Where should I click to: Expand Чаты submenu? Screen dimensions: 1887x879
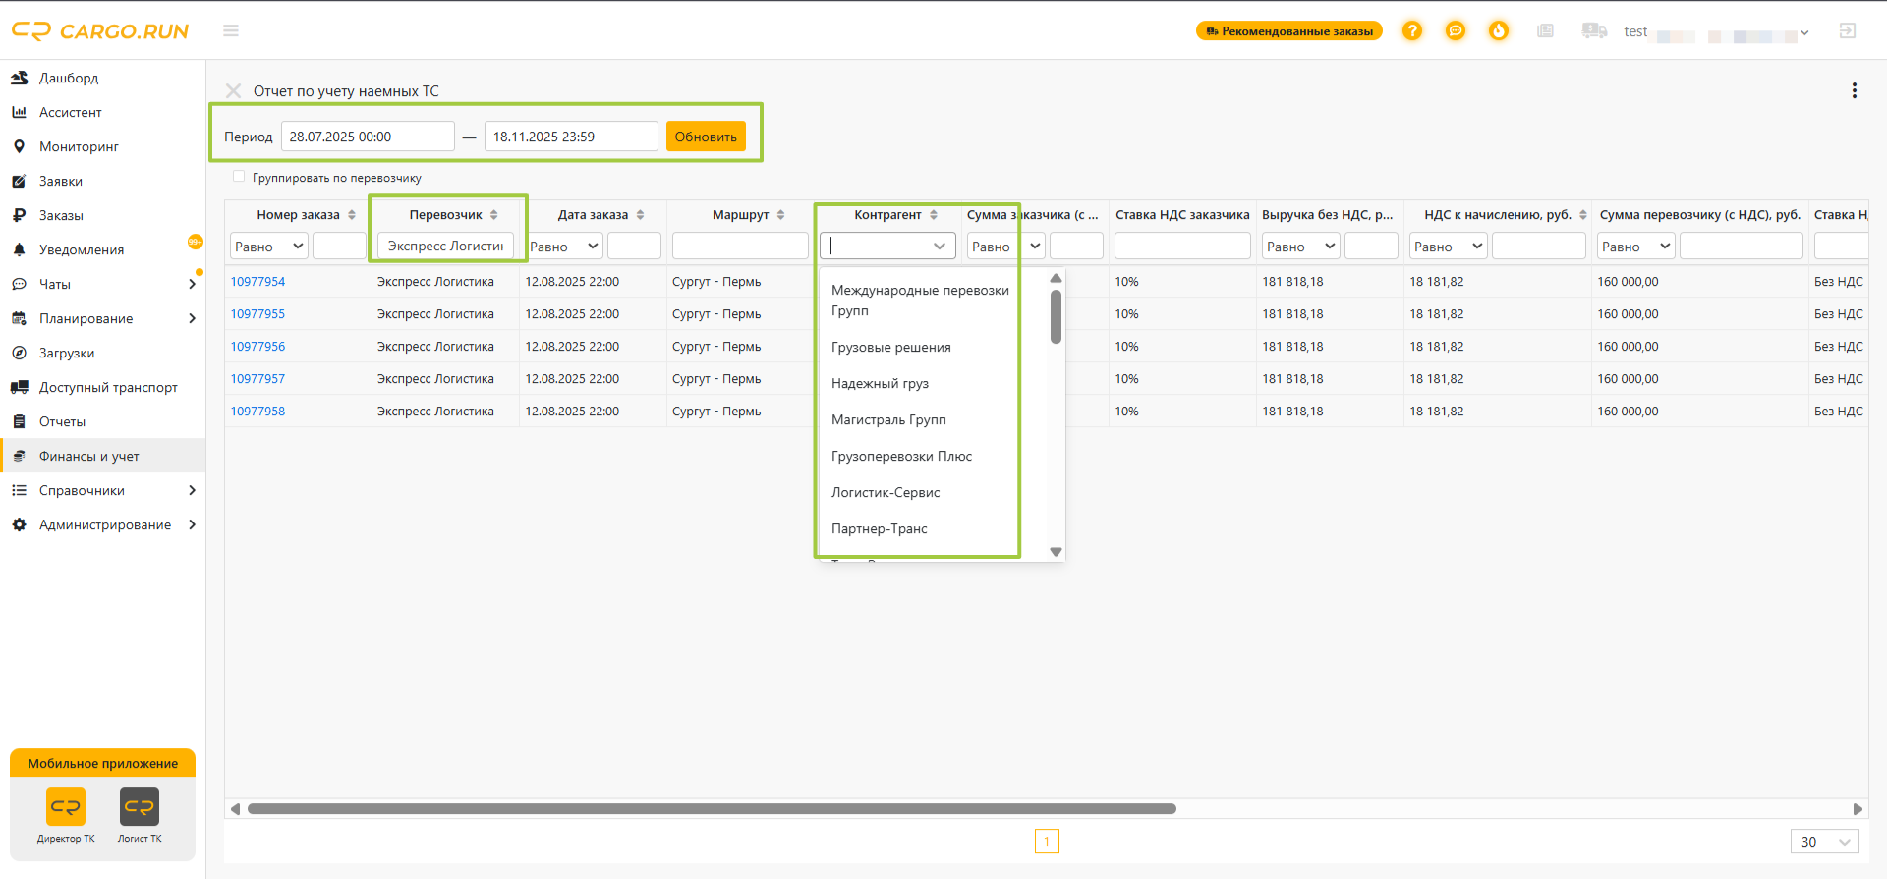click(x=192, y=284)
